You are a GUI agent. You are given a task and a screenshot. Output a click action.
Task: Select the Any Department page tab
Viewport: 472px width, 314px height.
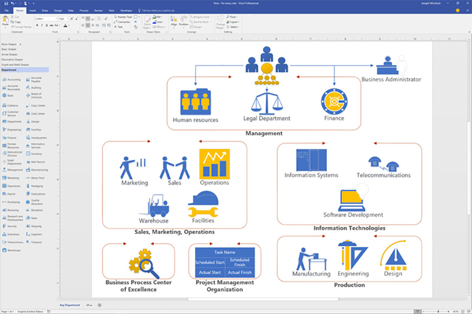click(x=69, y=305)
